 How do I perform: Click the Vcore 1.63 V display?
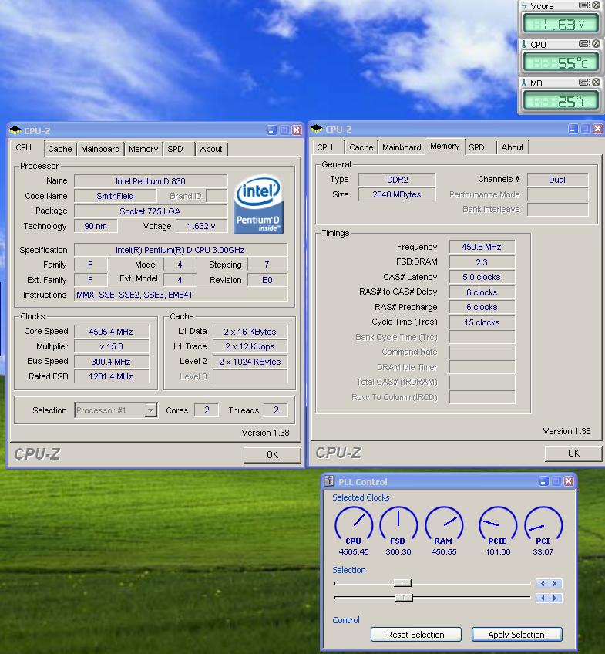(x=561, y=24)
